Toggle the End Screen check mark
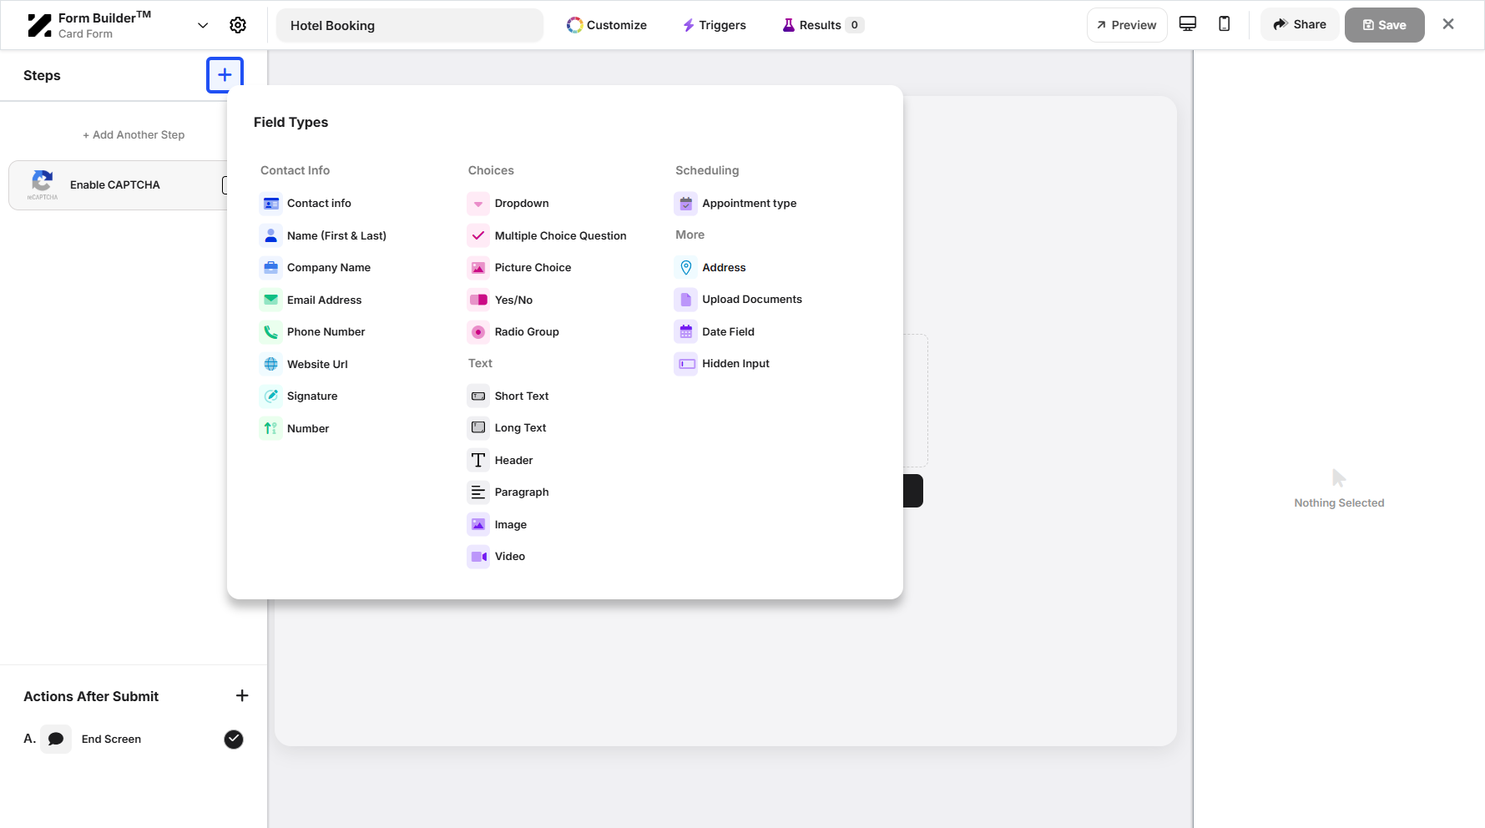The image size is (1485, 828). tap(234, 739)
